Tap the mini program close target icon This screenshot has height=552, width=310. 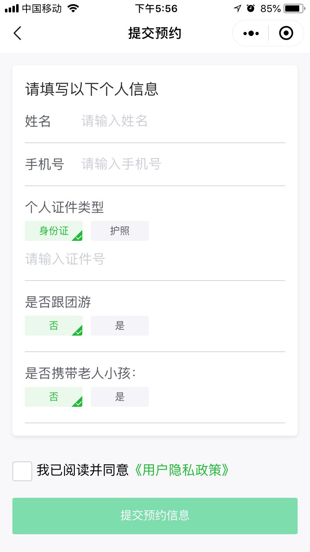click(286, 33)
